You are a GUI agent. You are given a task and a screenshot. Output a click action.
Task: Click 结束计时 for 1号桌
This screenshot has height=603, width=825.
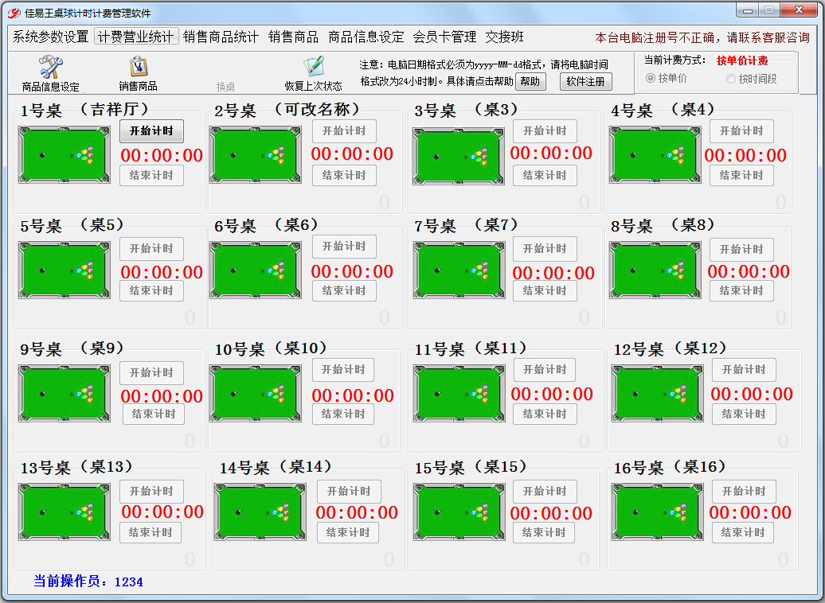click(151, 175)
